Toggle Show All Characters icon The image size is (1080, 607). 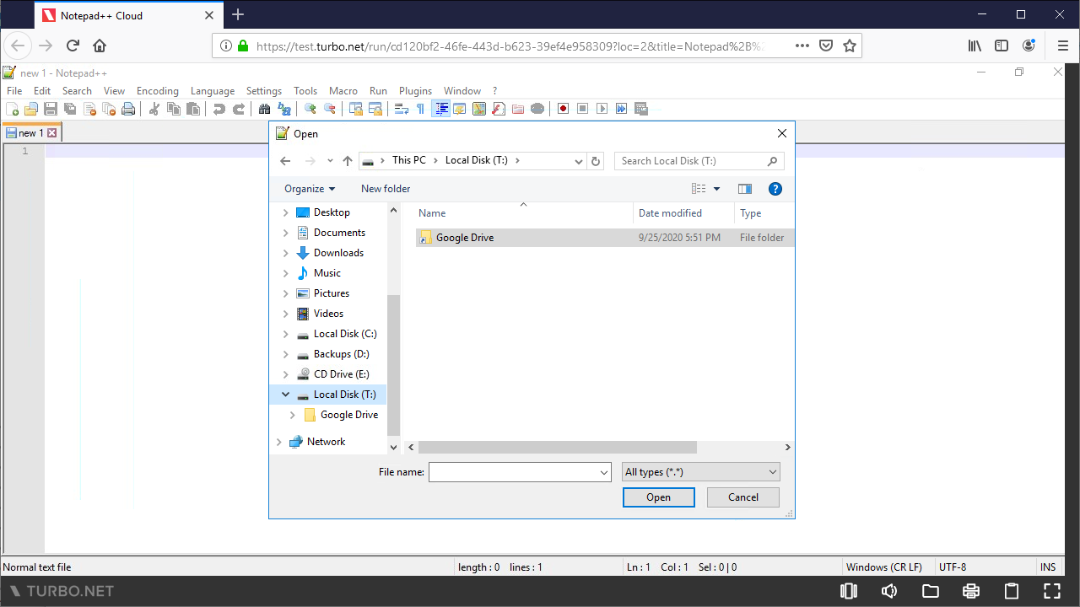coord(419,108)
